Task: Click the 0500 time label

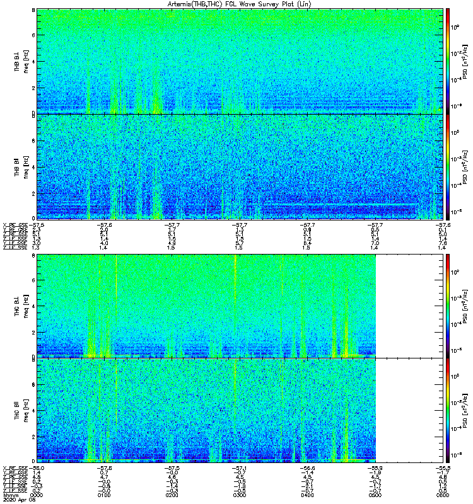Action: 375,495
